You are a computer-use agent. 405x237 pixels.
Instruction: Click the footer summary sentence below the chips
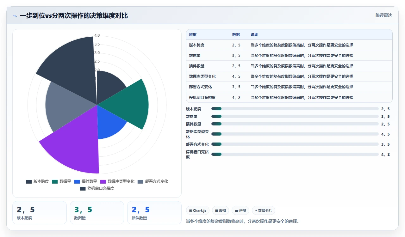(x=242, y=221)
